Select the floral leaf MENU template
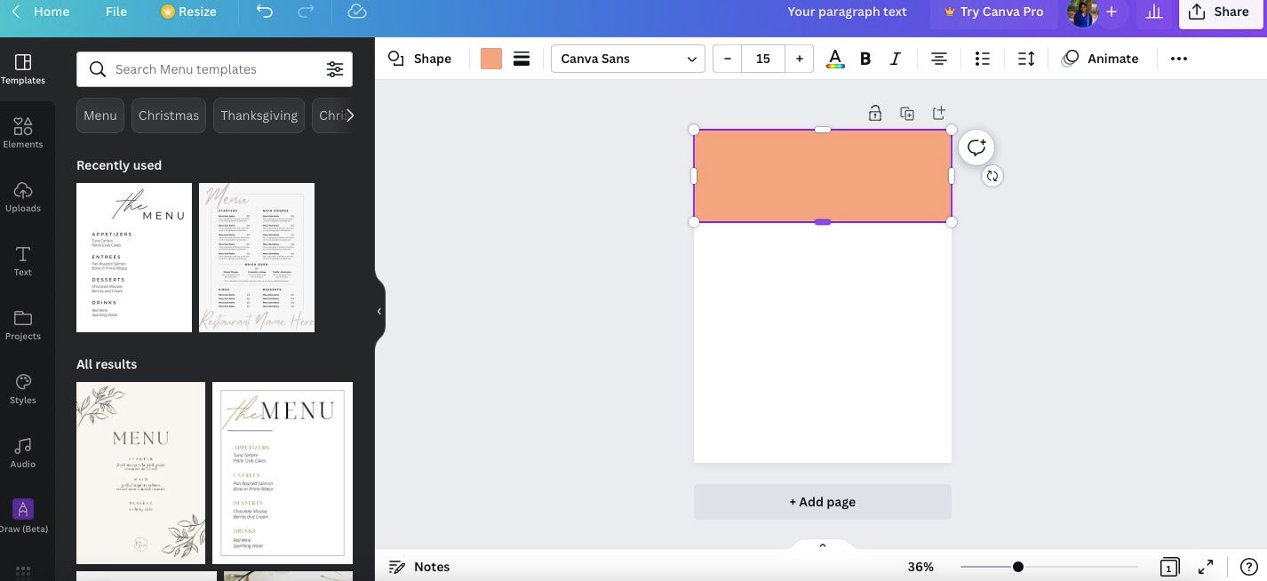Screen dimensions: 1267x581 pyautogui.click(x=140, y=473)
